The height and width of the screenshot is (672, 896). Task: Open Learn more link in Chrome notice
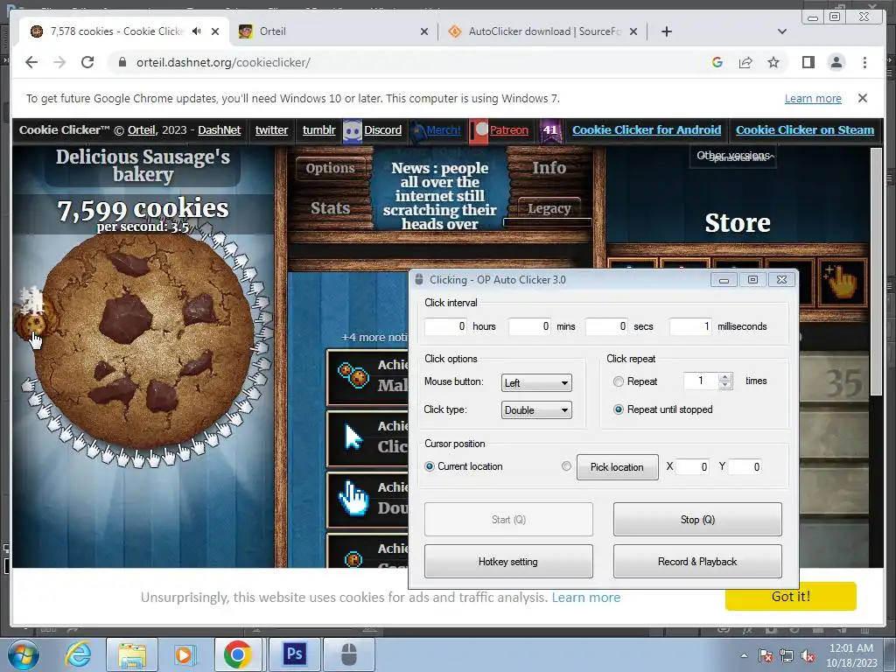pyautogui.click(x=813, y=98)
